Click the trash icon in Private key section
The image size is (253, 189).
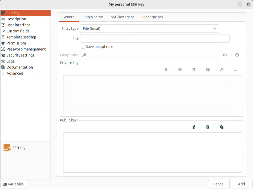coord(194,70)
